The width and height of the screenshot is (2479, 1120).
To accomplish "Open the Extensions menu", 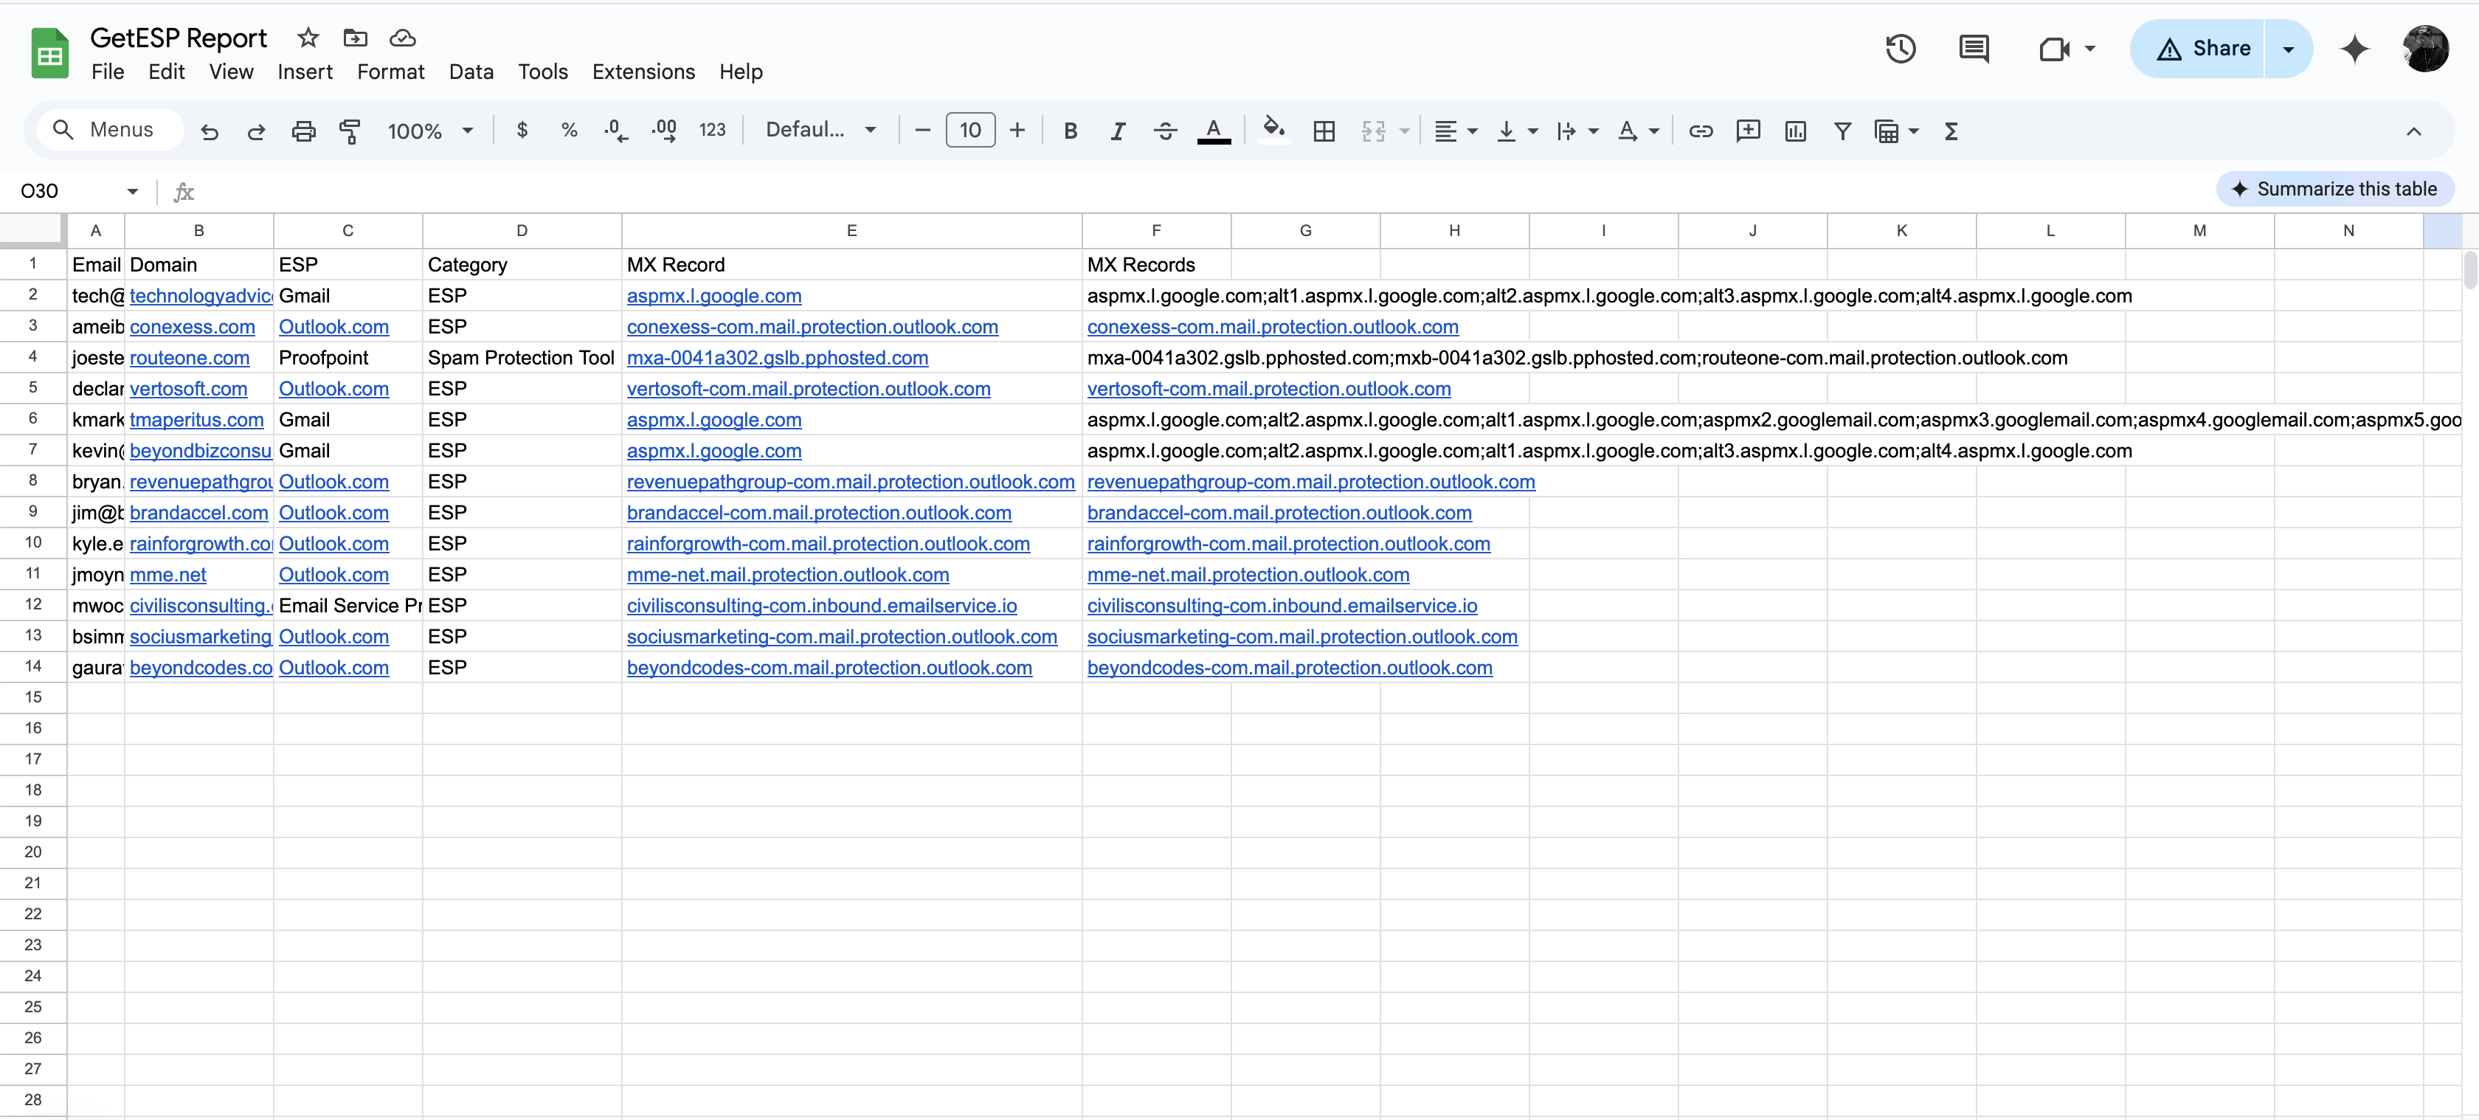I will (x=643, y=72).
